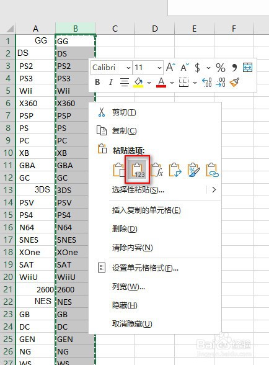Viewport: 269px width, 365px height.
Task: Click the center align icon
Action: [125, 82]
